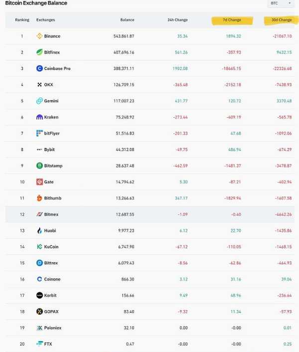Click the Exchanges column header

coord(45,20)
